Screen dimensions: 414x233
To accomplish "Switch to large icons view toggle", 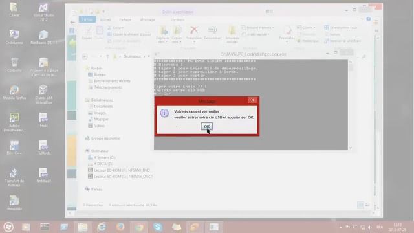I will coord(367,205).
